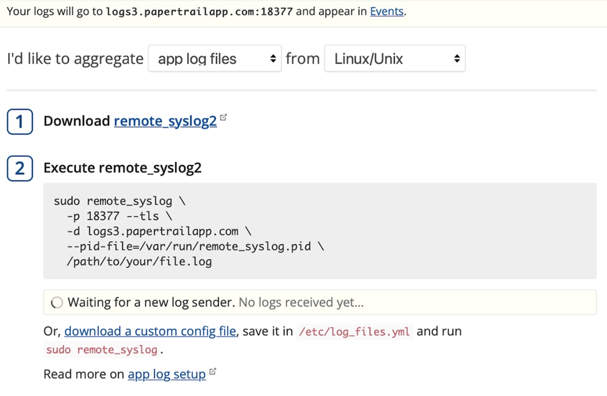Open the 'app log files' aggregate dropdown
The height and width of the screenshot is (396, 607).
click(x=215, y=59)
